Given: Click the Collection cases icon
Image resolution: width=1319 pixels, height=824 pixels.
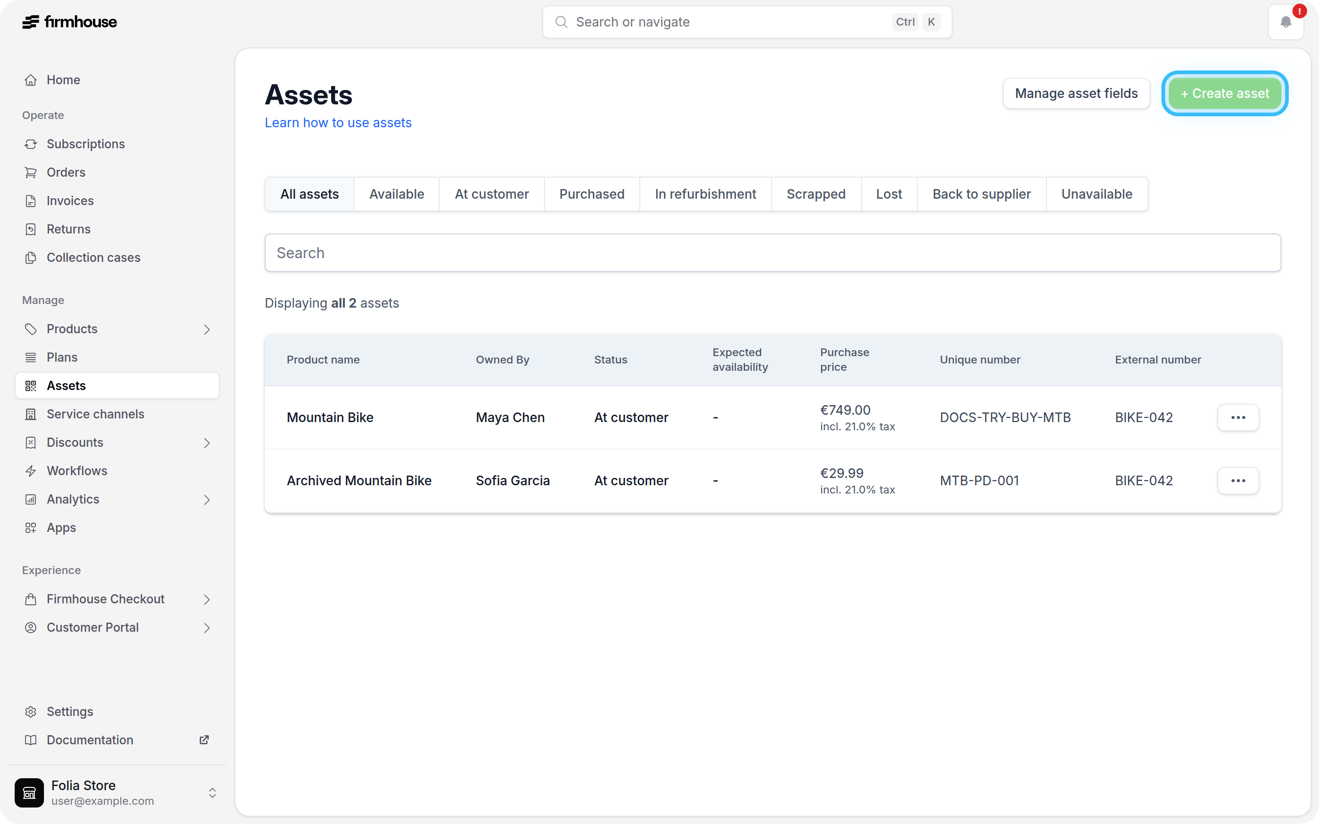Looking at the screenshot, I should [31, 257].
